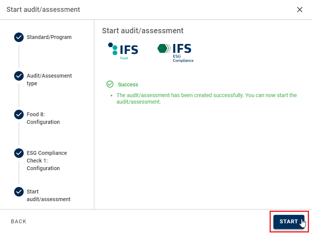This screenshot has width=312, height=234.
Task: Select the final Start audit/assessment step checkmark
Action: tap(19, 192)
